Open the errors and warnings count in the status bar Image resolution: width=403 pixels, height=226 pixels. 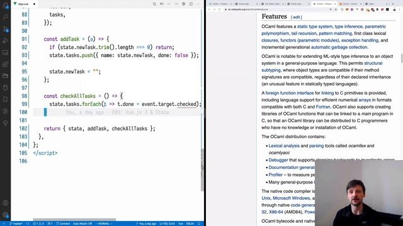pyautogui.click(x=38, y=223)
